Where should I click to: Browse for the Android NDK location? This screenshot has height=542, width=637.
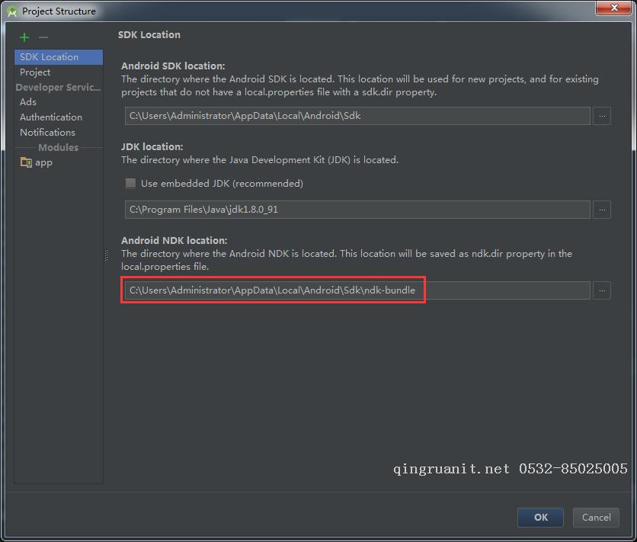coord(602,290)
